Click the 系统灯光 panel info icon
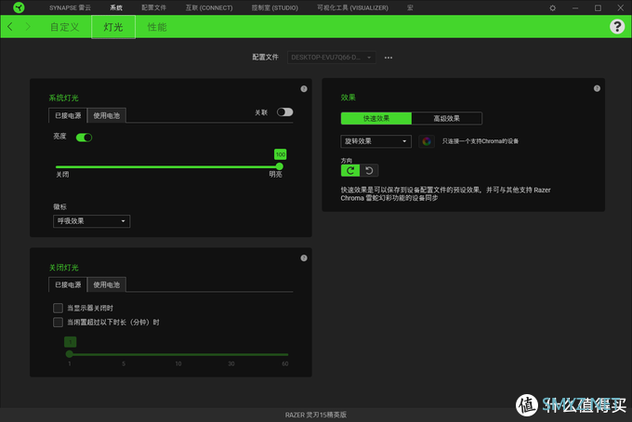This screenshot has height=422, width=632. point(304,88)
